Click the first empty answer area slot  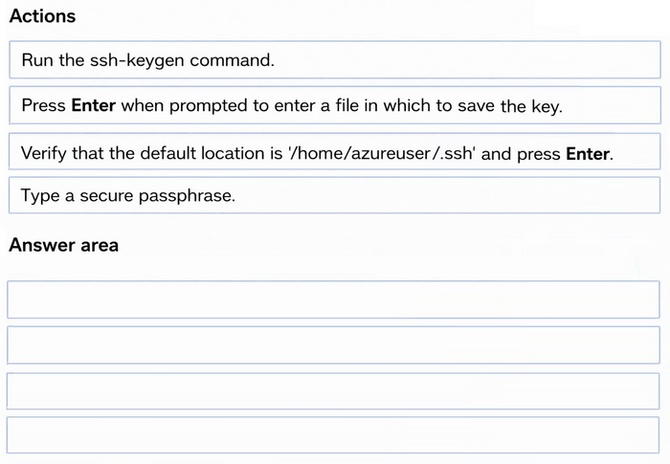pos(334,299)
